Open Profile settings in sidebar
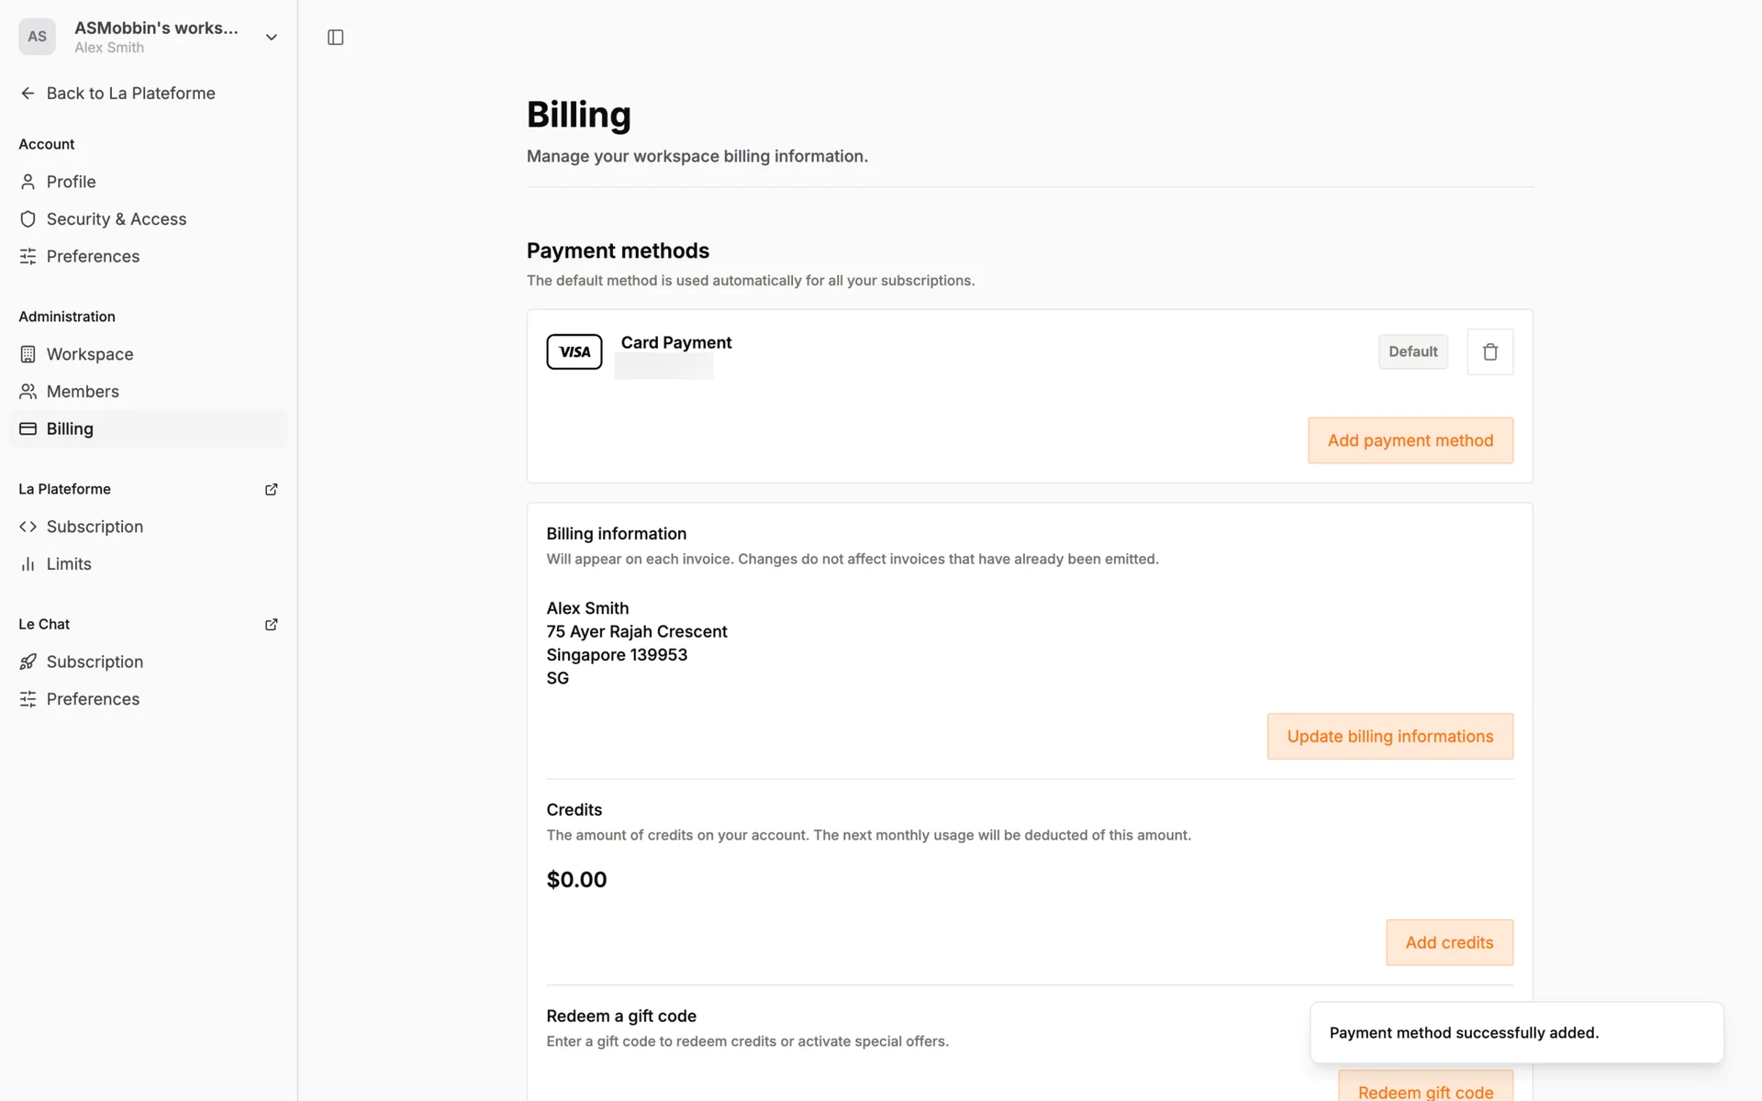The height and width of the screenshot is (1101, 1762). 71,182
